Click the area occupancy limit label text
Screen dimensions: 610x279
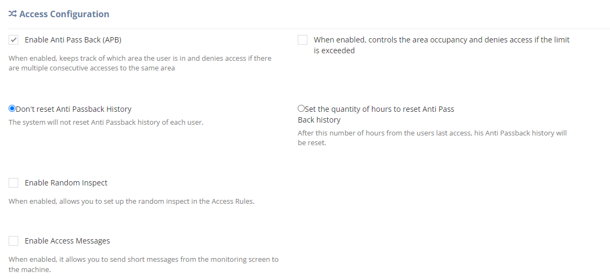[442, 45]
